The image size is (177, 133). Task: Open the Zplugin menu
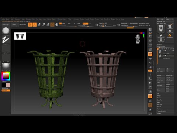click(113, 19)
